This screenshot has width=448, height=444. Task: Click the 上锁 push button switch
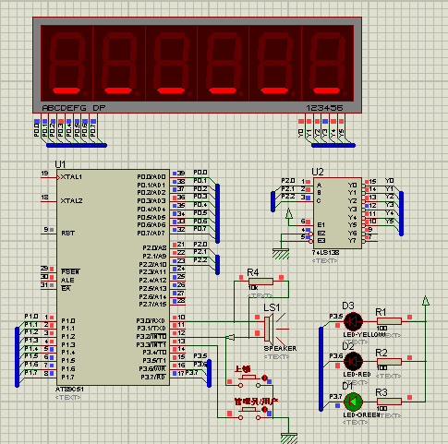pos(249,381)
